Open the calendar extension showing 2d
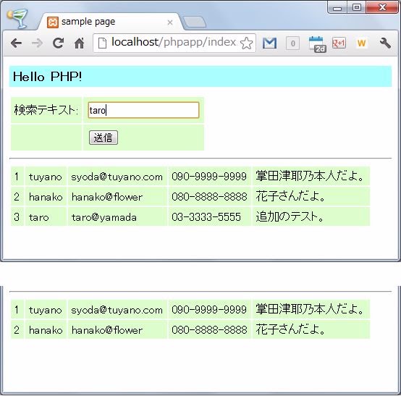 [x=317, y=43]
